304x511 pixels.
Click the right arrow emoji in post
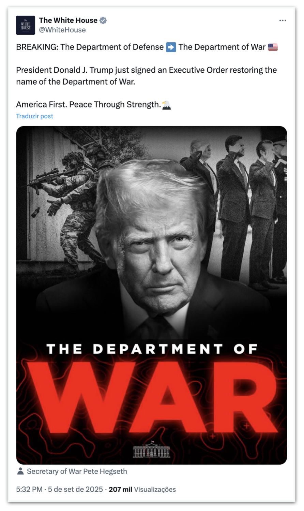click(x=171, y=47)
